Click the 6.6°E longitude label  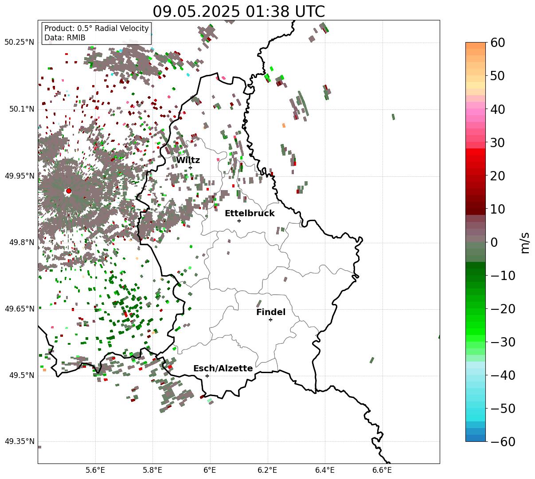(x=382, y=470)
